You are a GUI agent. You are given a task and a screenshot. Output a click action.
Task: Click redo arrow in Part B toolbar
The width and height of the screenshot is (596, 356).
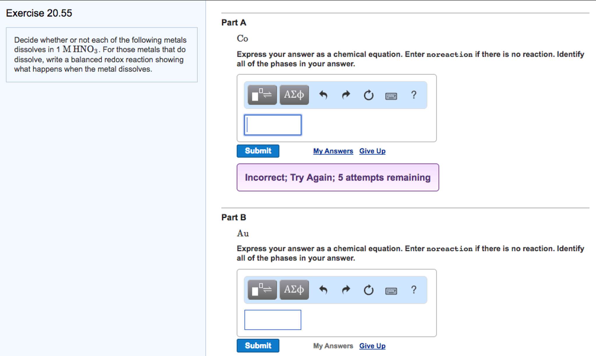(x=346, y=290)
